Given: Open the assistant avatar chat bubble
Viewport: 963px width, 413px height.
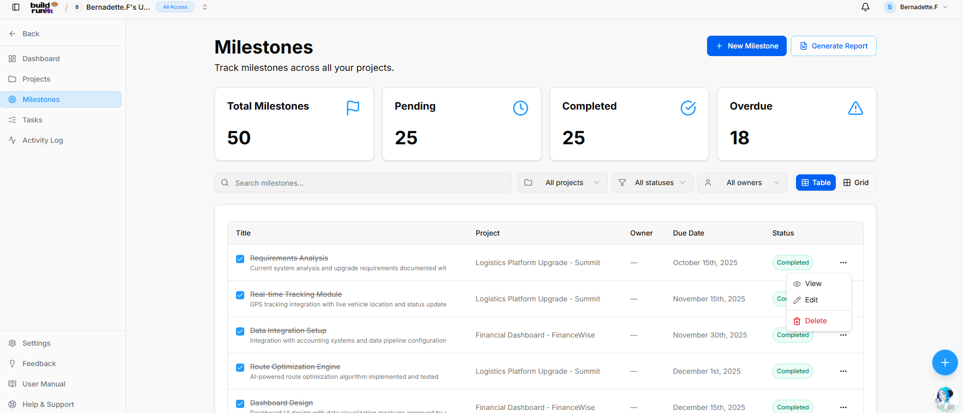Looking at the screenshot, I should 945,399.
